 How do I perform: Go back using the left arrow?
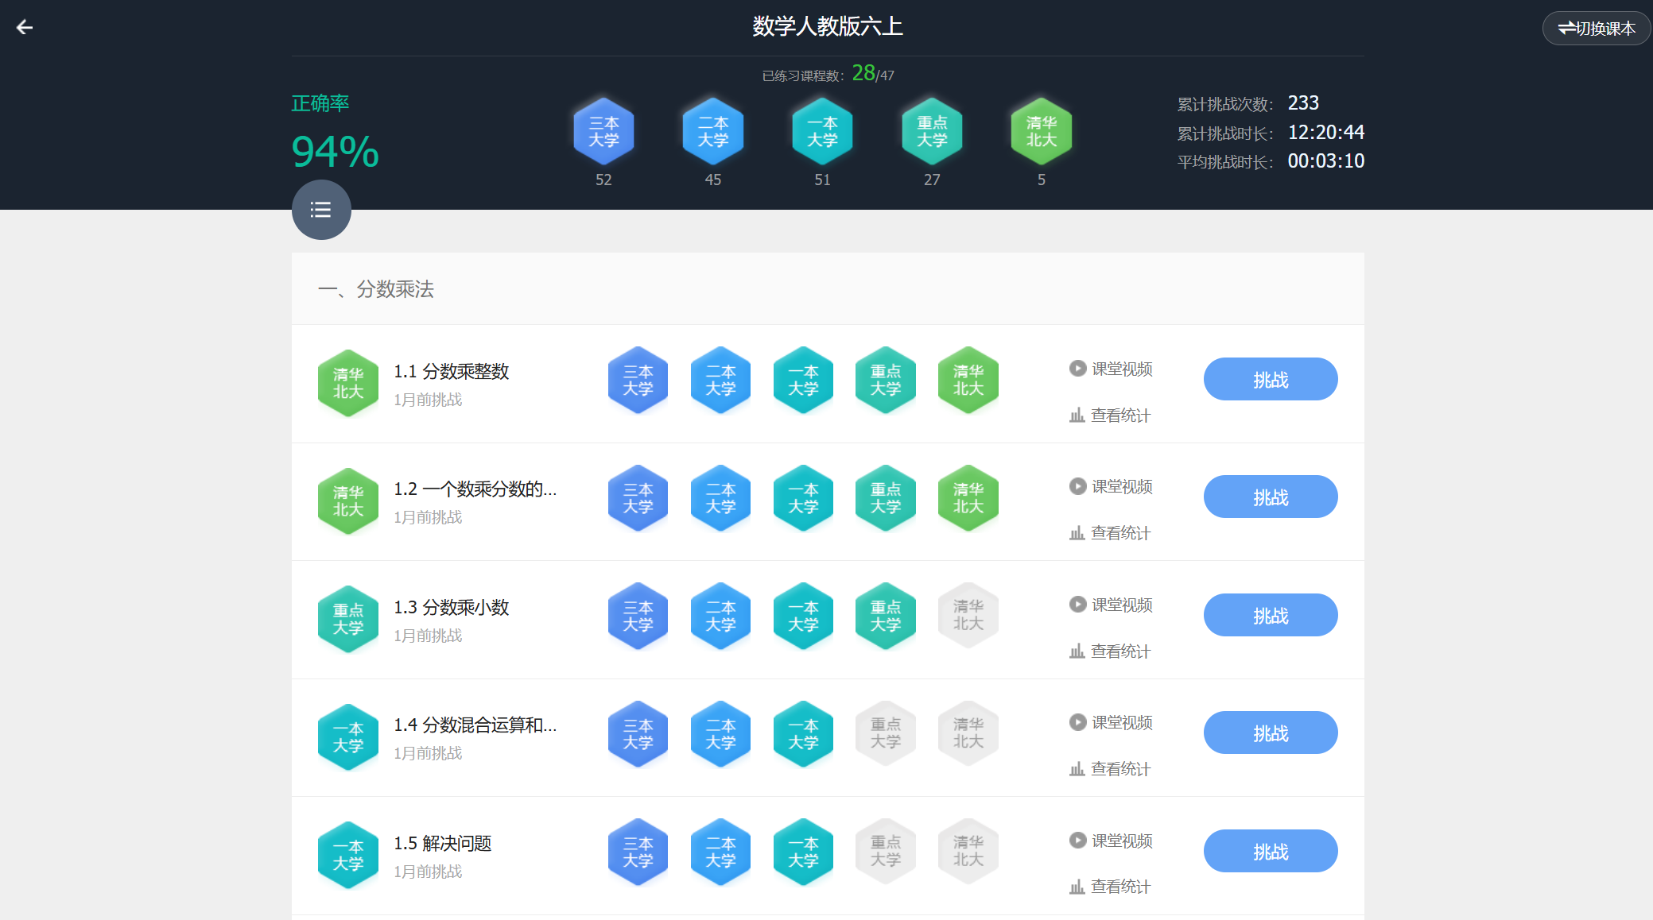point(25,27)
